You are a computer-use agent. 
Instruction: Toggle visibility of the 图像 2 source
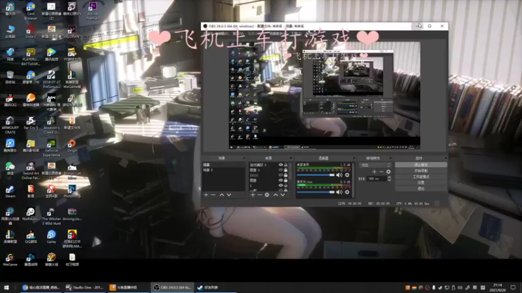pos(281,170)
